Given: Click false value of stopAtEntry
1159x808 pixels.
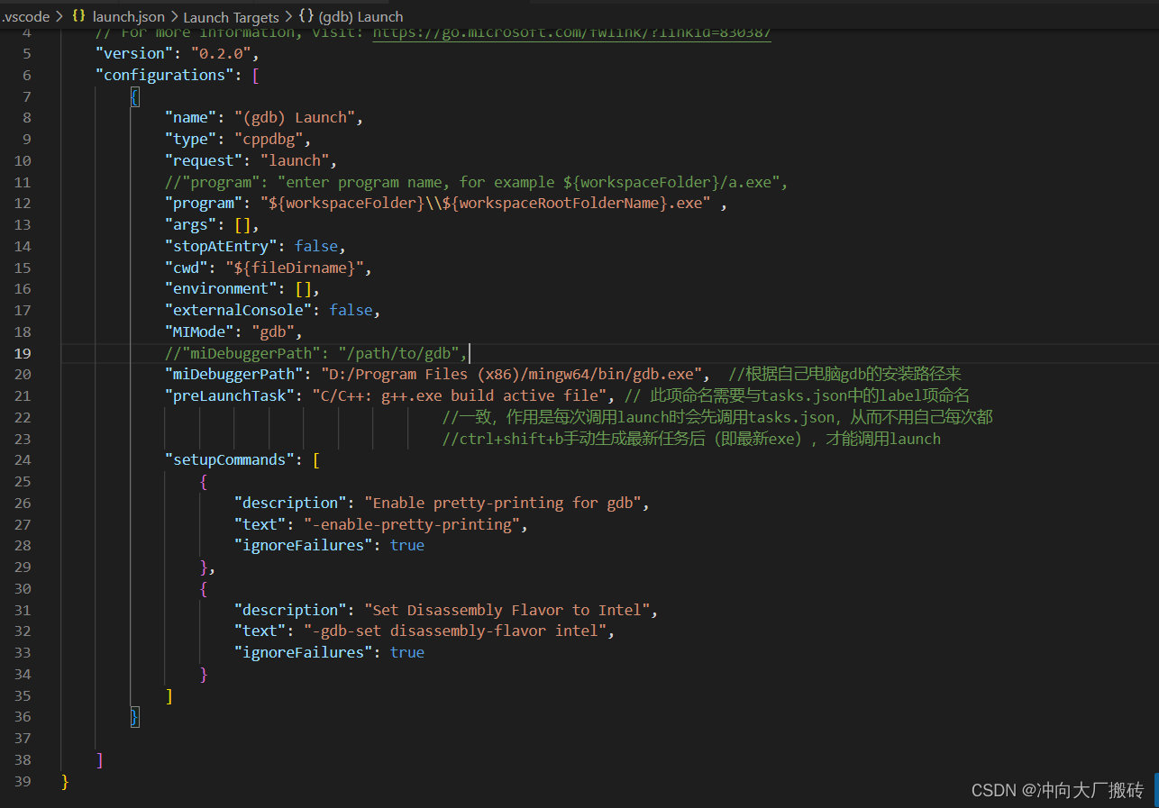Looking at the screenshot, I should click(315, 246).
